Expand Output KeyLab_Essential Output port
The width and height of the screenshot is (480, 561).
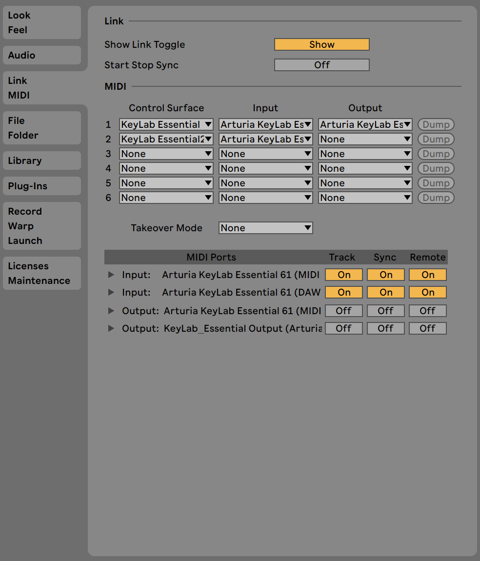[x=111, y=328]
